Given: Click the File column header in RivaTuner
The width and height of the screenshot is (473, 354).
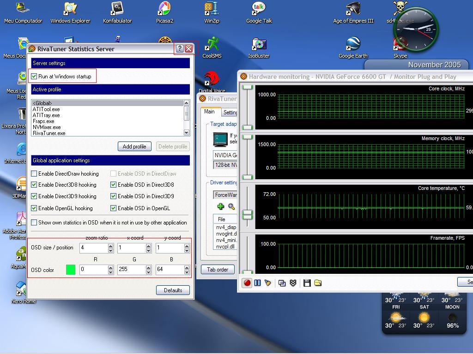Looking at the screenshot, I should tap(225, 219).
